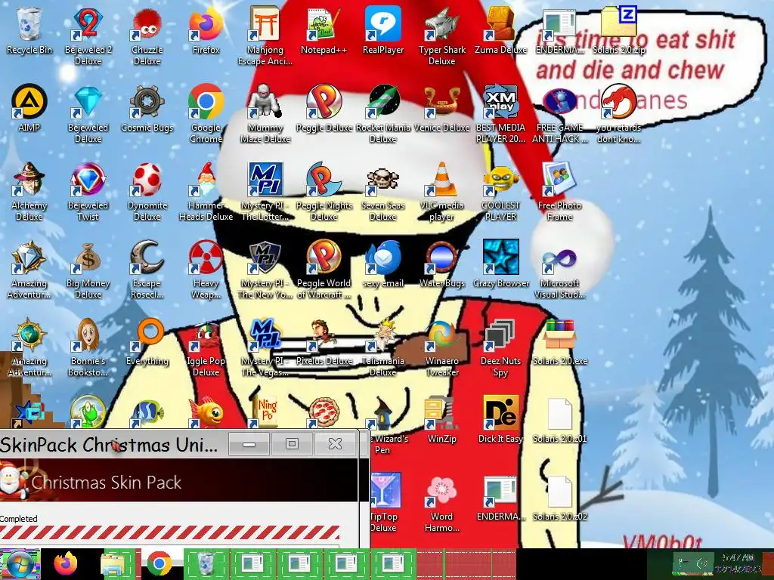Switch to Chrome taskbar button
This screenshot has height=580, width=774.
click(159, 564)
